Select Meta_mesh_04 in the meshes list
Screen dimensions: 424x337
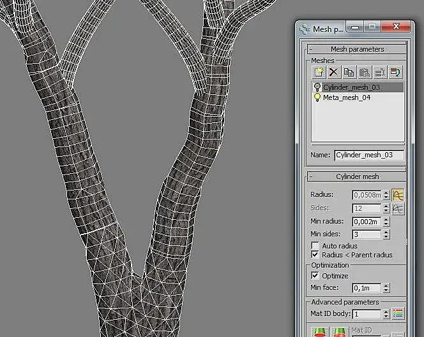pos(358,97)
